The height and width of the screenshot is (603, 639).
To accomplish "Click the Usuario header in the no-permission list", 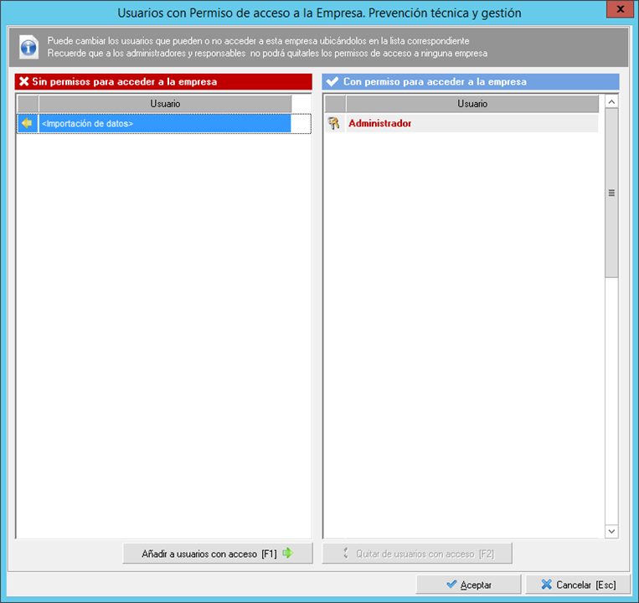I will (x=165, y=104).
